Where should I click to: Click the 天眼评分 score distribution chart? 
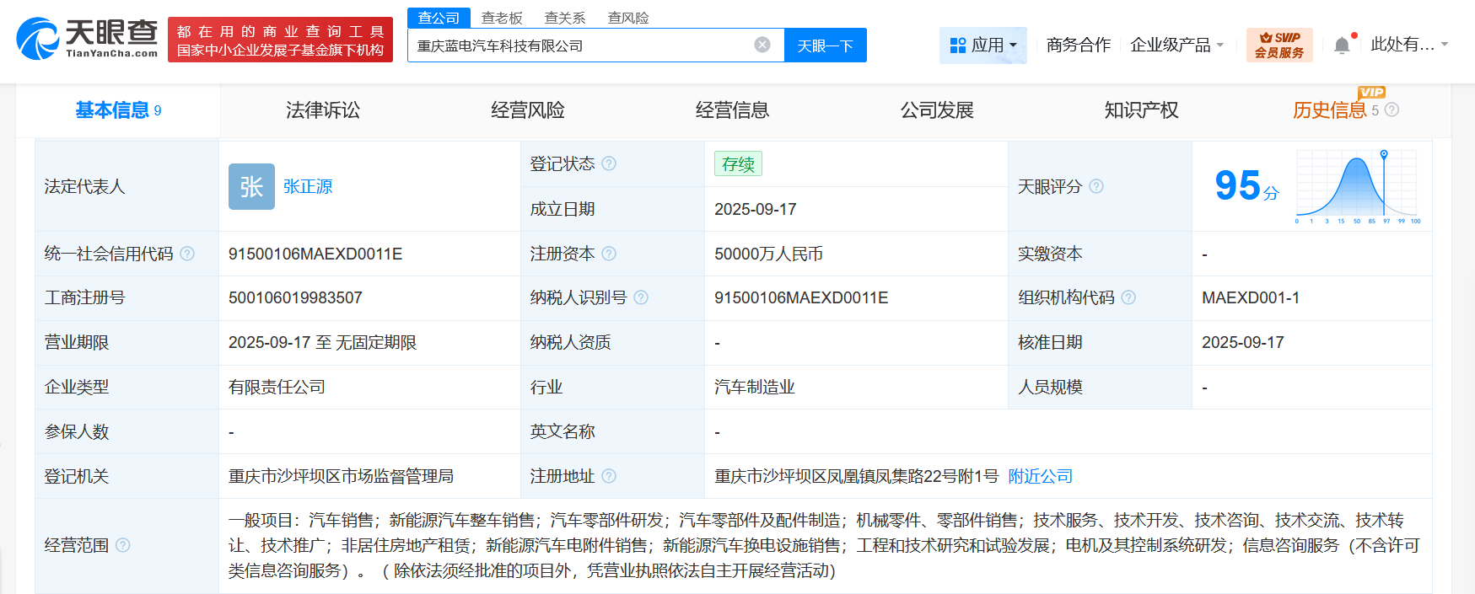(x=1358, y=186)
